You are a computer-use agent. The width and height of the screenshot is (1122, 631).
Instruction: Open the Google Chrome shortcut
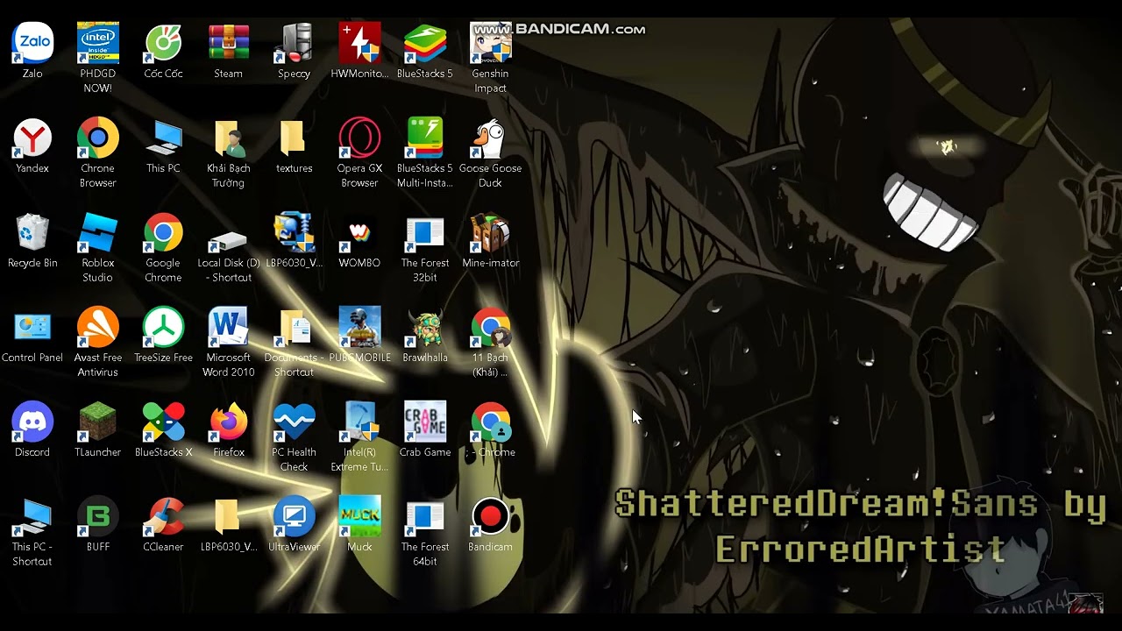[163, 232]
